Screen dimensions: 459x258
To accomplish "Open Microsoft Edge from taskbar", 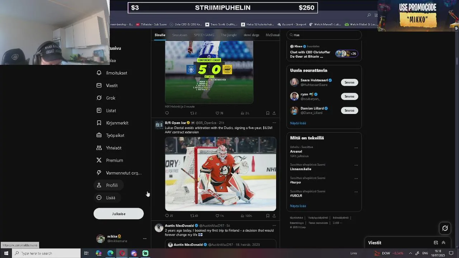I will click(110, 253).
